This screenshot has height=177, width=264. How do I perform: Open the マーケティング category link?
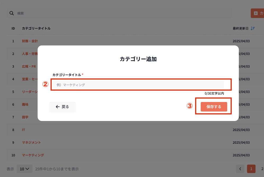coord(33,155)
